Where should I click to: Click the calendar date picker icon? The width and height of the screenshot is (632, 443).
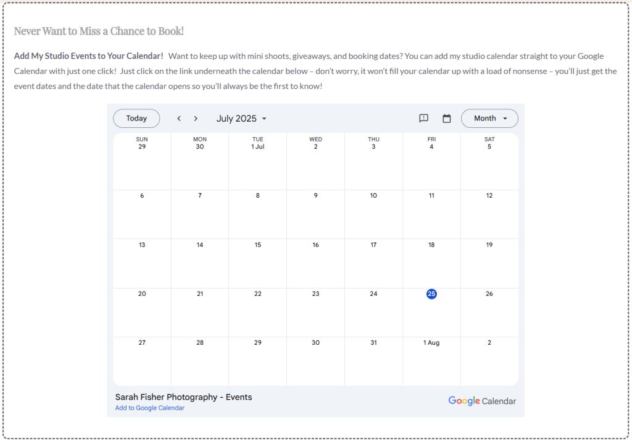(447, 119)
